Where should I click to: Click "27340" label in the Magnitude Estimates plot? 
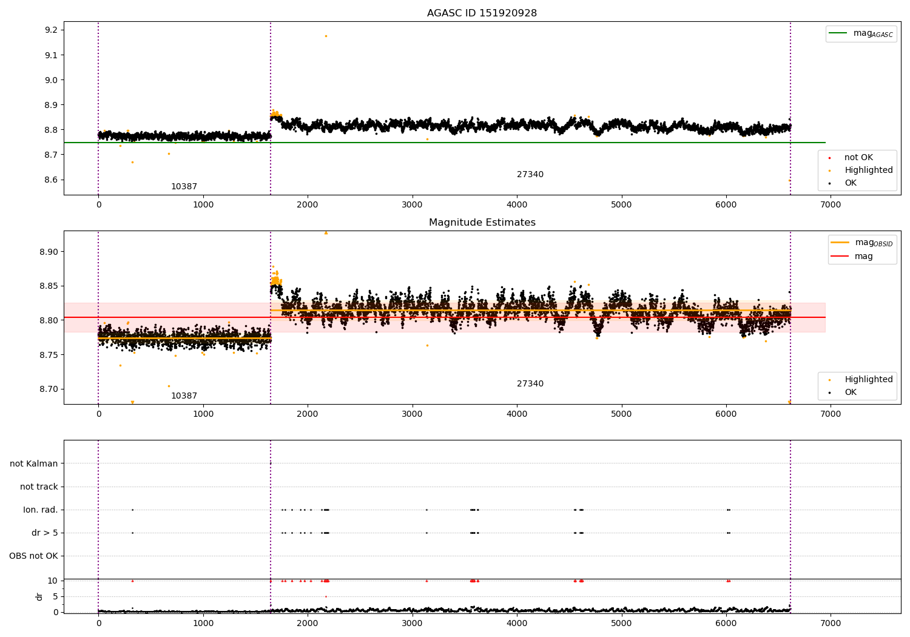530,384
